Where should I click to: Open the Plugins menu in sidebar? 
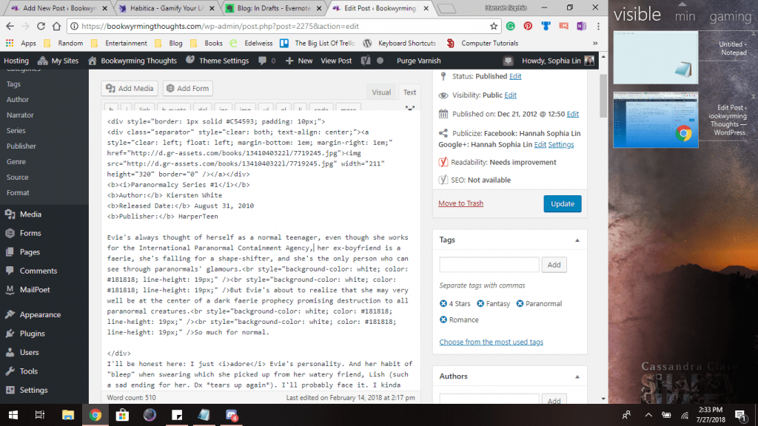(x=33, y=334)
